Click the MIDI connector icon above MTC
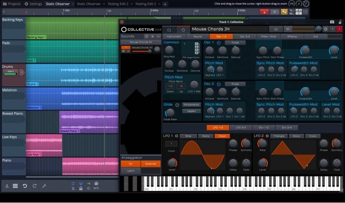Viewport: 345px width, 203px height. click(96, 183)
